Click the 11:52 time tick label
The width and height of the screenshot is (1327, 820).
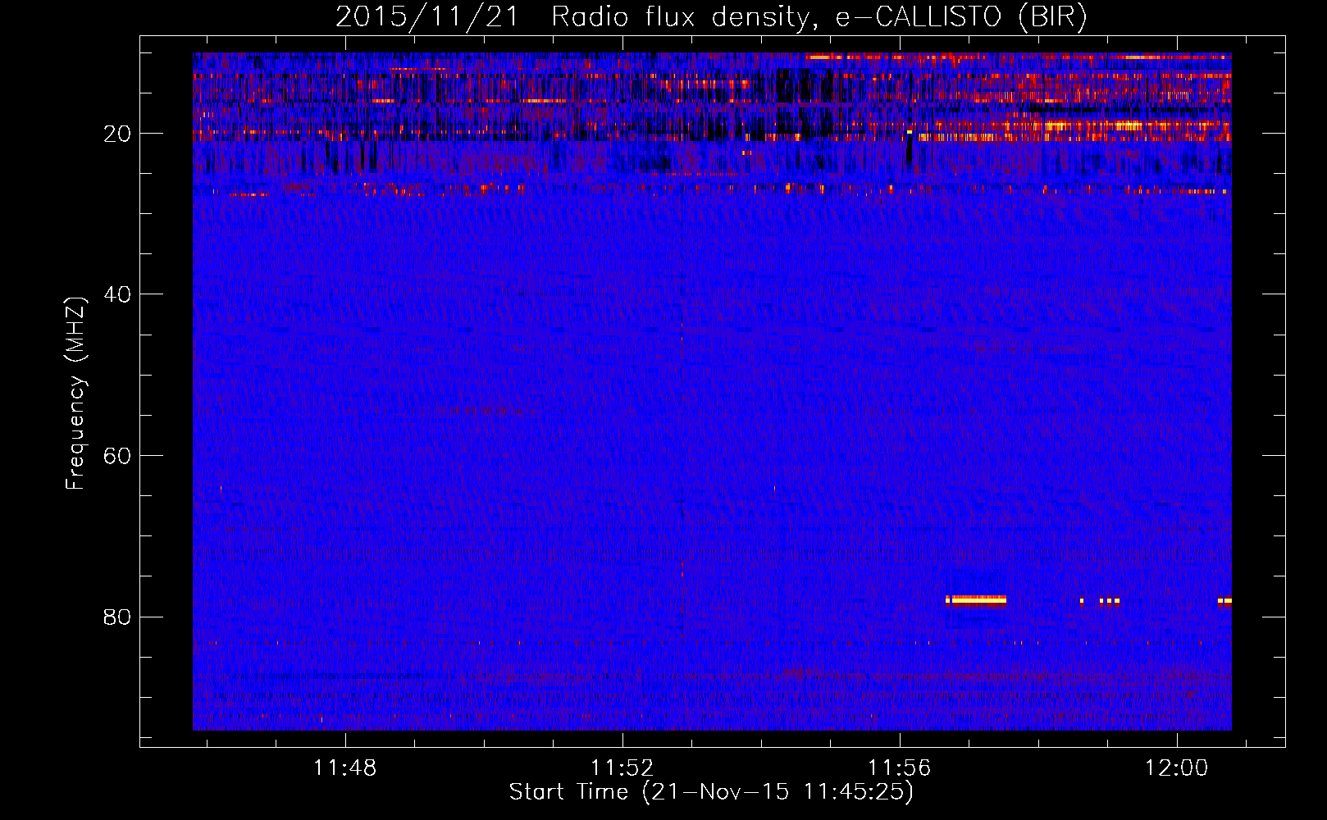click(x=622, y=768)
